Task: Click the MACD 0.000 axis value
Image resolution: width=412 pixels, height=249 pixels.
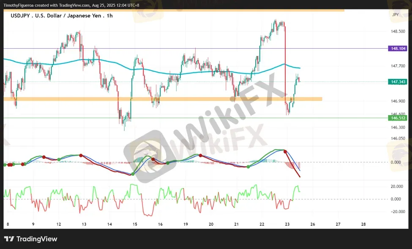Action: tap(396, 162)
